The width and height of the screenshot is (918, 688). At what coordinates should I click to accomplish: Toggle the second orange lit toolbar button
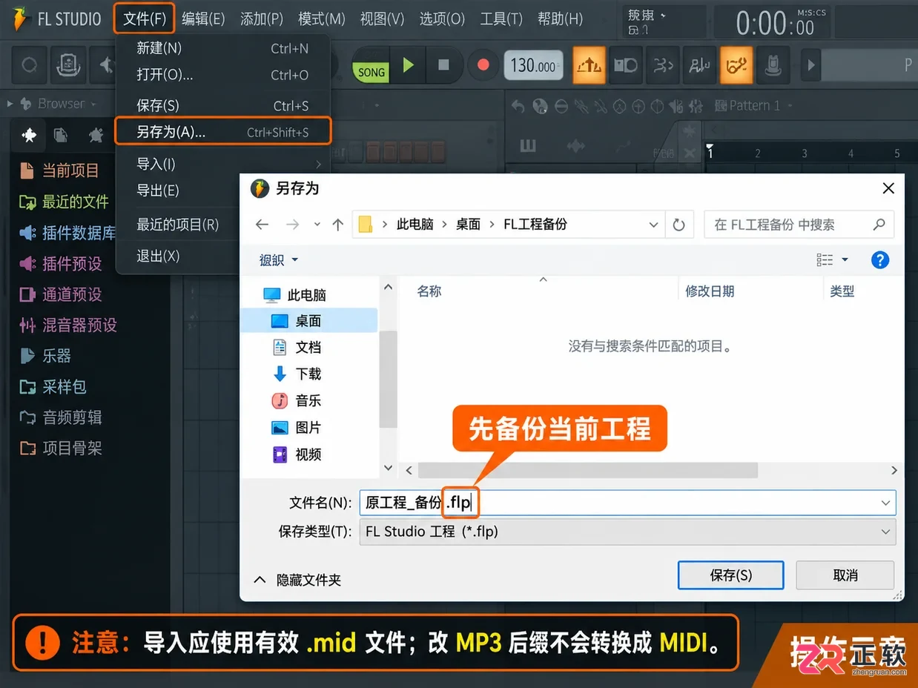(x=736, y=66)
